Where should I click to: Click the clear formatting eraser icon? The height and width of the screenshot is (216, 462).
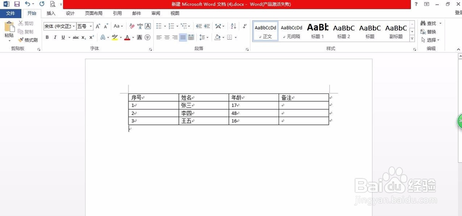132,26
